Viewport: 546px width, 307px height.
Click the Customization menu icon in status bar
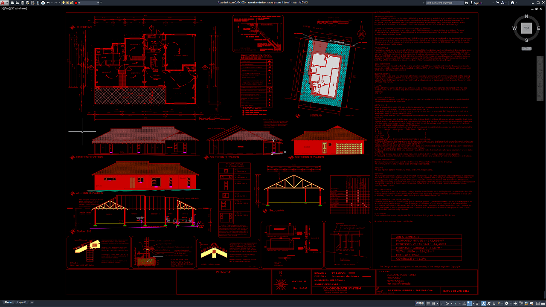[x=543, y=303]
